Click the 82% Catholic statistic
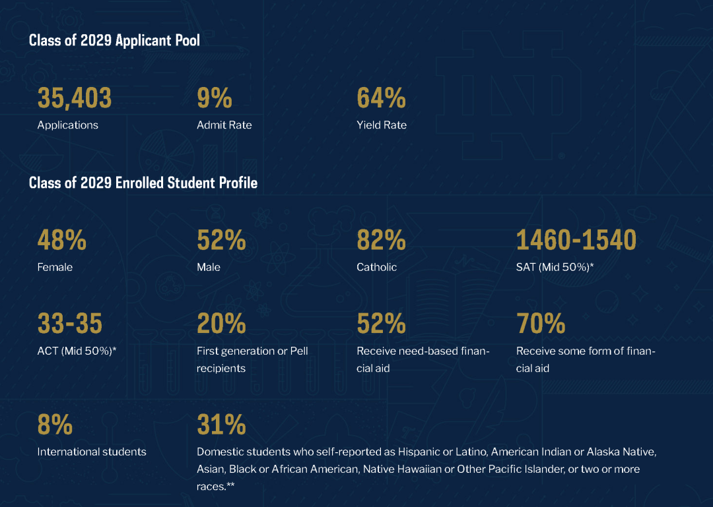Screen dimensions: 713x507 point(381,241)
